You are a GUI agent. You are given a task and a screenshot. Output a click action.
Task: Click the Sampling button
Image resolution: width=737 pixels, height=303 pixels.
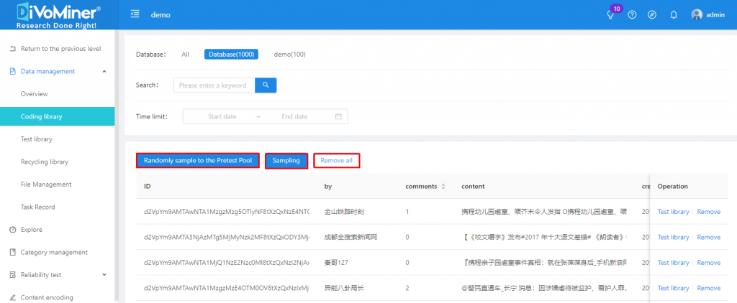(x=286, y=161)
